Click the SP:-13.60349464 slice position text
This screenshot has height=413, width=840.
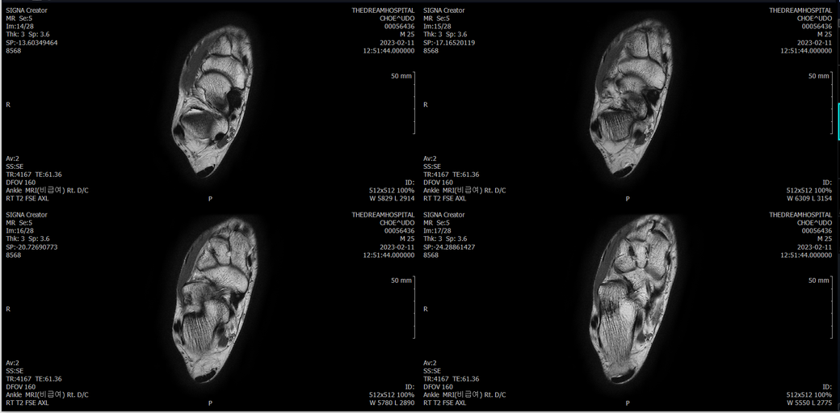(x=31, y=42)
